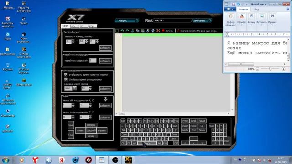292x164 pixels.
Task: Open the замечание dropdown next to File
Action: (202, 20)
